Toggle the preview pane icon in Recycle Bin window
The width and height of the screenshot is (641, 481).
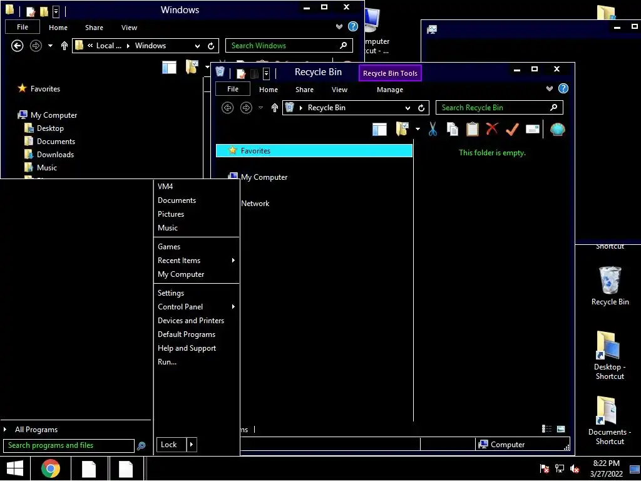(379, 129)
